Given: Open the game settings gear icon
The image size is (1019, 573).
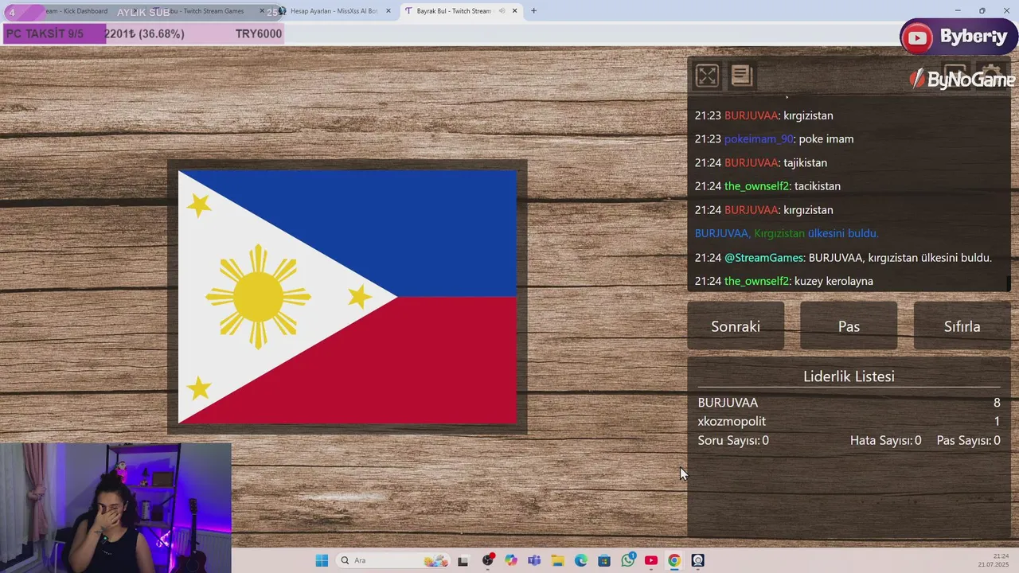Looking at the screenshot, I should pyautogui.click(x=991, y=75).
